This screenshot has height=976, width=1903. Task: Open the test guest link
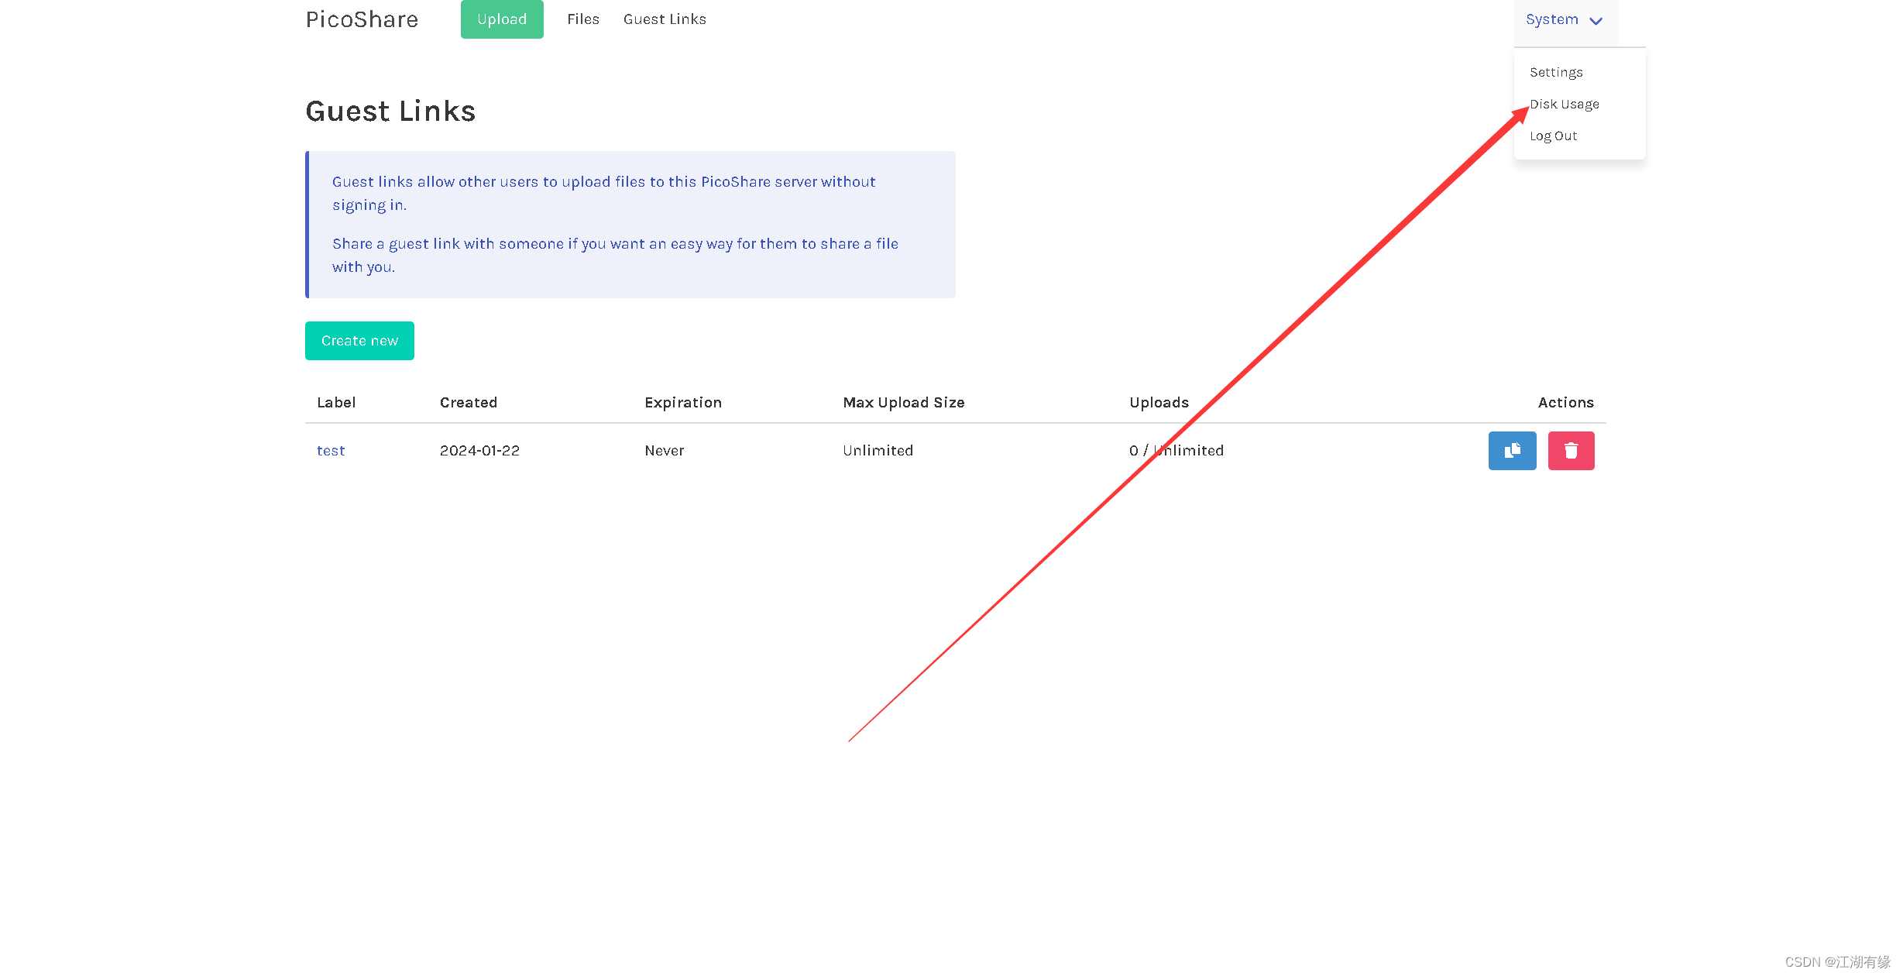(331, 450)
